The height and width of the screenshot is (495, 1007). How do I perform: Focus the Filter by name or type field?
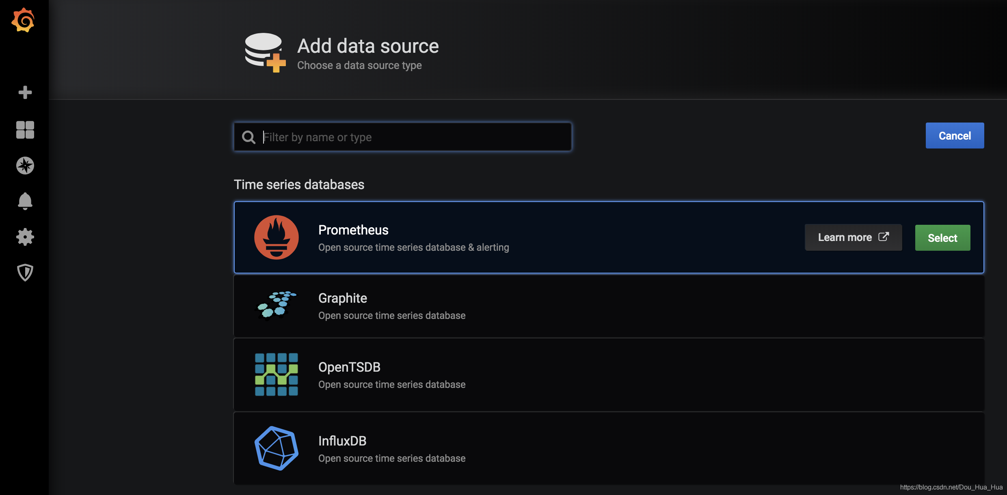(403, 137)
